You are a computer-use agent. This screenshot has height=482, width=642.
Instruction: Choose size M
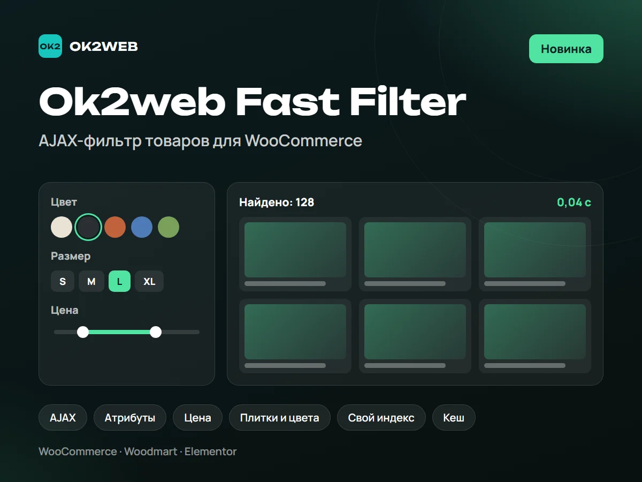coord(91,281)
